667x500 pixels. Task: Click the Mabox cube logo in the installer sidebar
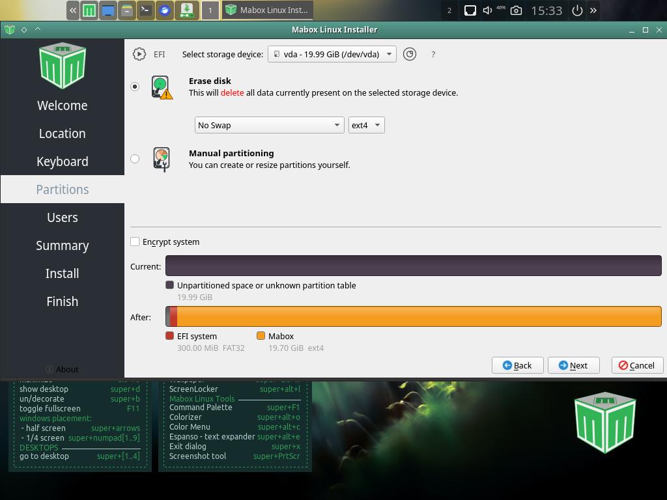pos(63,66)
